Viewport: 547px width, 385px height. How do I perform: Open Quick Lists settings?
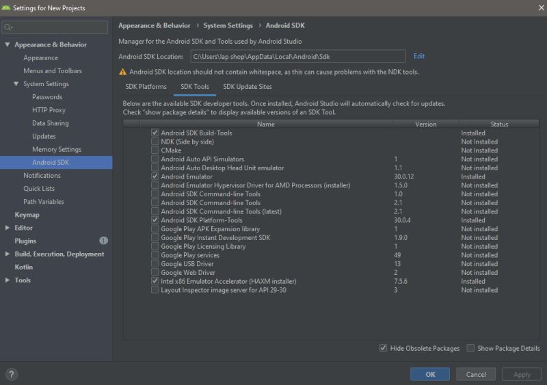click(39, 189)
